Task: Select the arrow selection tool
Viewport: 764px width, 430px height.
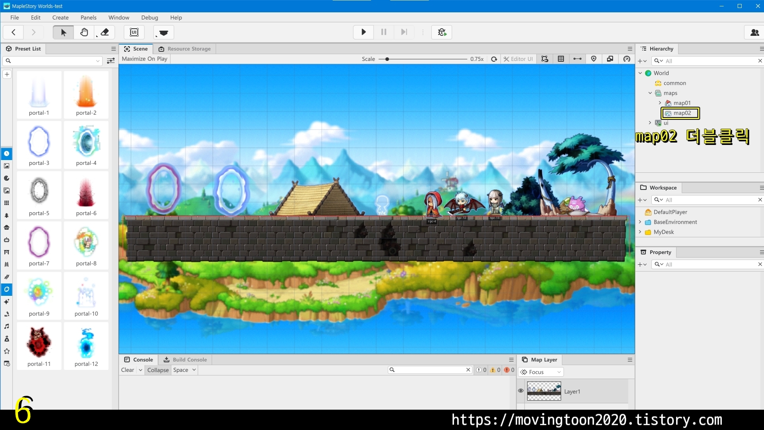Action: coord(63,32)
